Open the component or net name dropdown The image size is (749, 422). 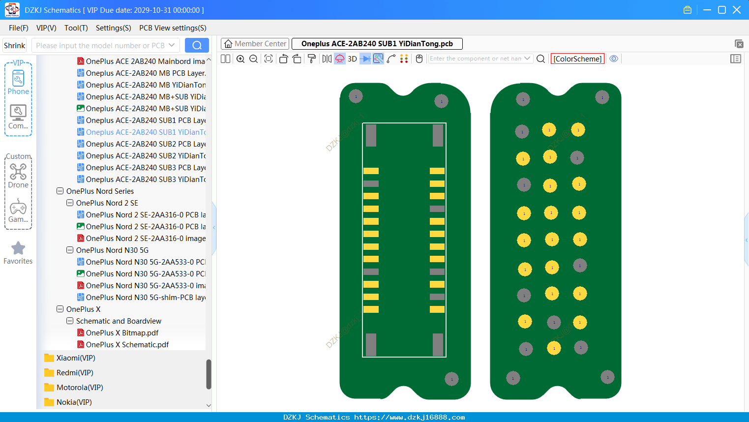[527, 59]
